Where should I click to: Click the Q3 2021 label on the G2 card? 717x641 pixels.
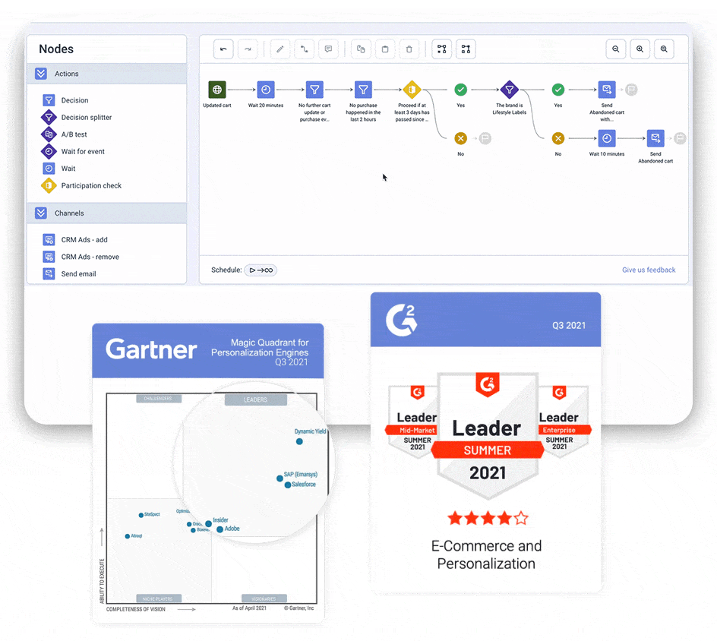[x=569, y=326]
